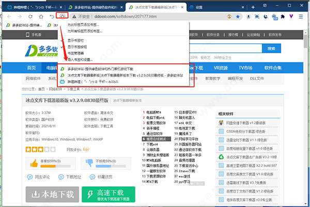
Task: Click the blue 搜索 button
Action: pyautogui.click(x=271, y=49)
